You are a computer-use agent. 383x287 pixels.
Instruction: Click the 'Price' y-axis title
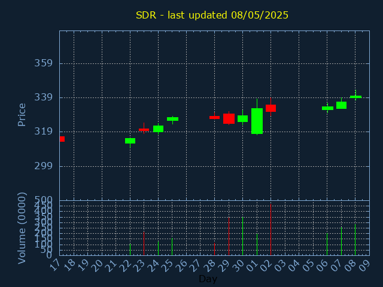(22, 115)
